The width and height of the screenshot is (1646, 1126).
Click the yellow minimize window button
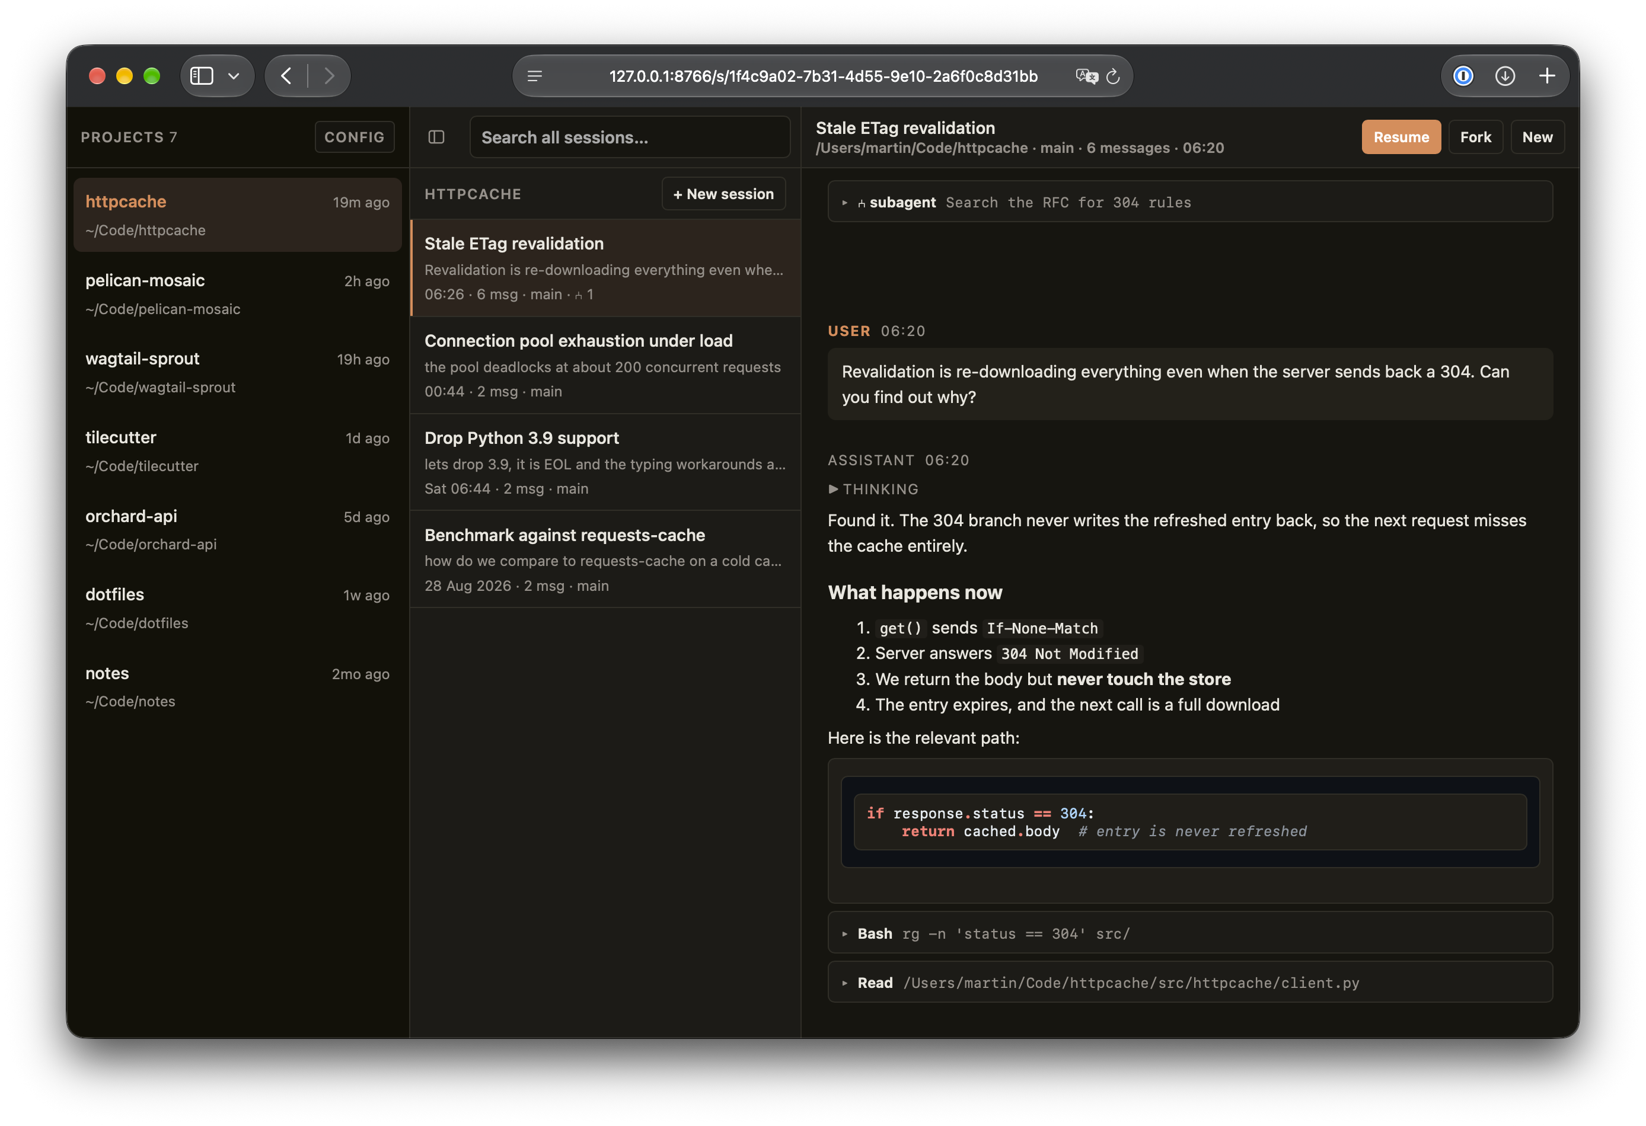pos(125,76)
